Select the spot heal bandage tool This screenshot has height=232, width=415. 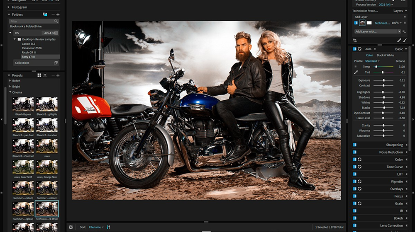[399, 41]
